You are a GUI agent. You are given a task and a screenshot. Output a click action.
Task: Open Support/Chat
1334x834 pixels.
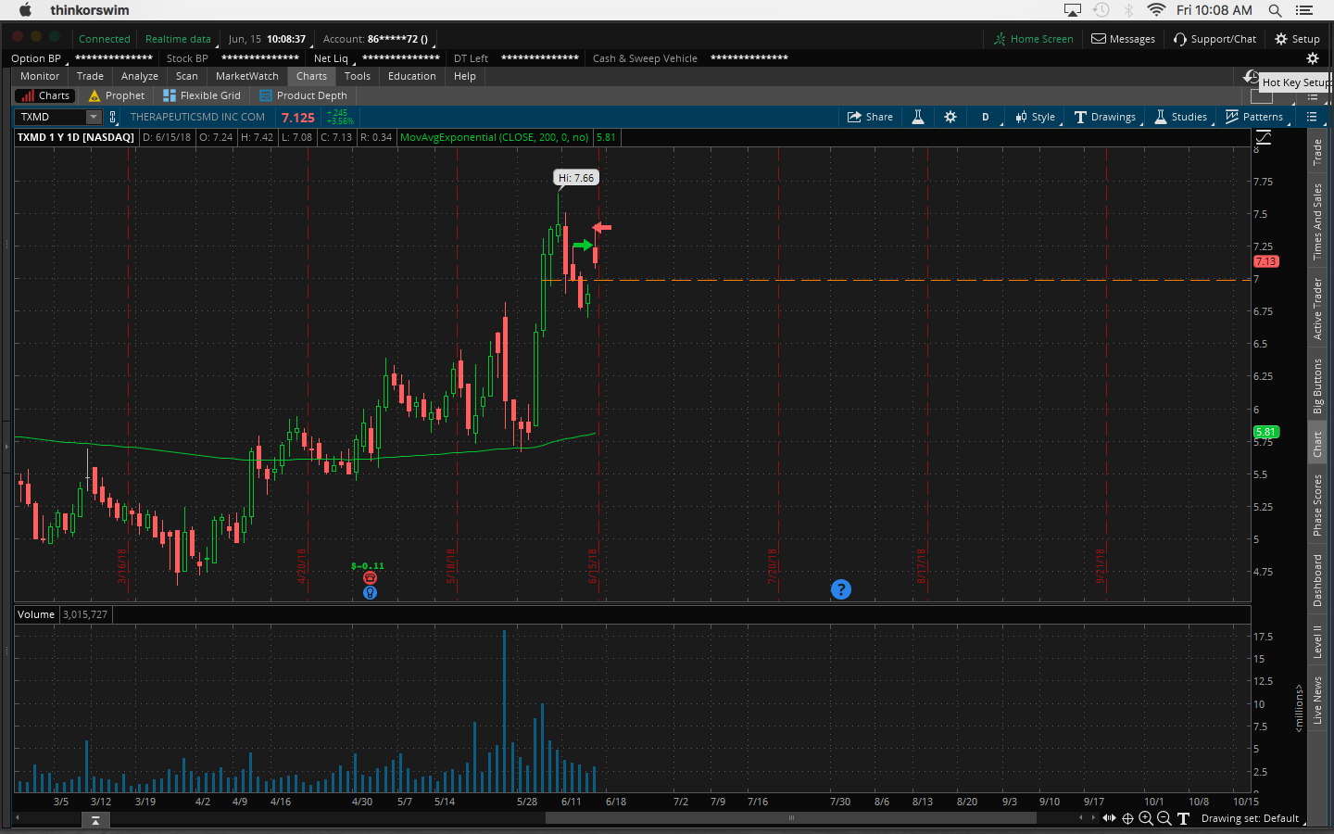point(1214,39)
